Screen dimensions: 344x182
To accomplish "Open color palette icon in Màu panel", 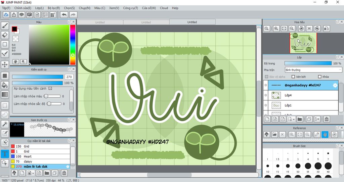I will coord(15,61).
